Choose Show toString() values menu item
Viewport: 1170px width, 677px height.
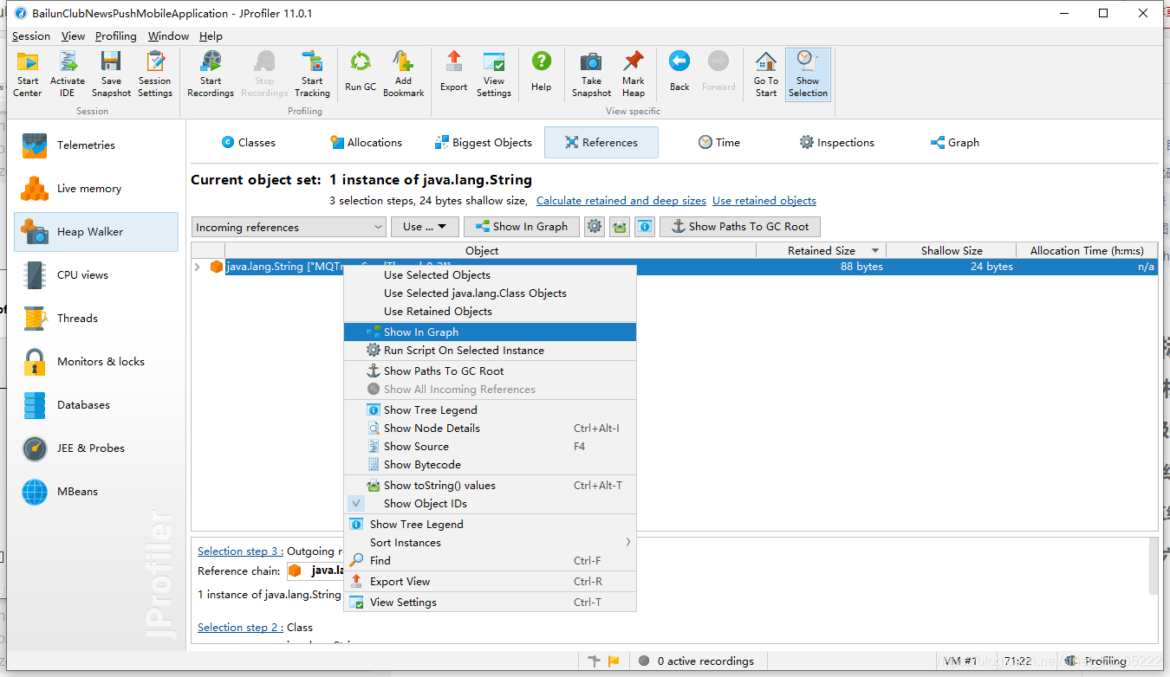490,485
